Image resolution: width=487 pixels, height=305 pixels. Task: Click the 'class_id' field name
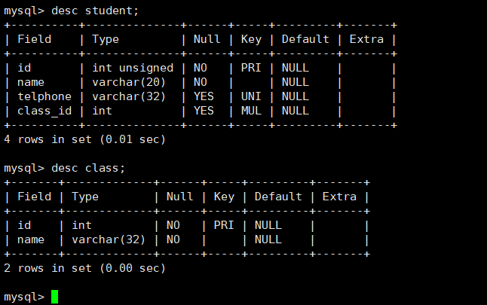[x=44, y=111]
